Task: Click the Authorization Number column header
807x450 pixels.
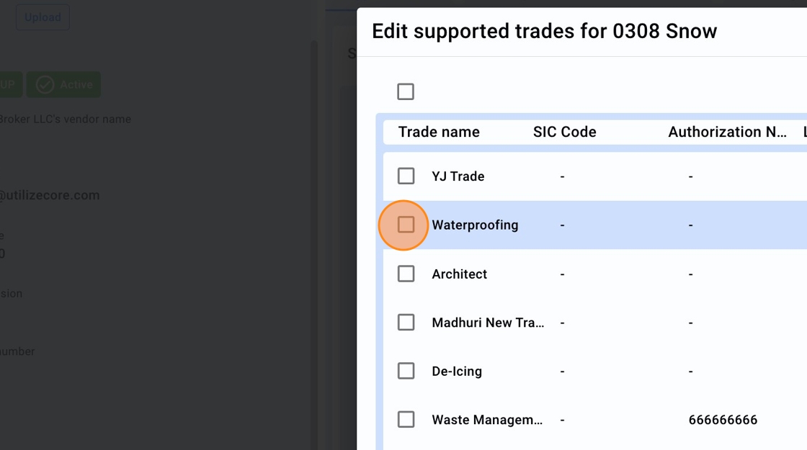Action: click(x=726, y=132)
